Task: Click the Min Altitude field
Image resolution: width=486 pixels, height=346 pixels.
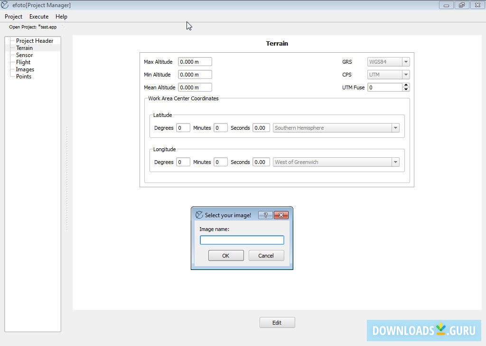Action: (195, 75)
